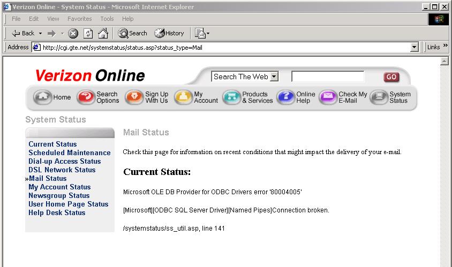This screenshot has height=267, width=452.
Task: Click the System Status computer icon
Action: click(379, 97)
